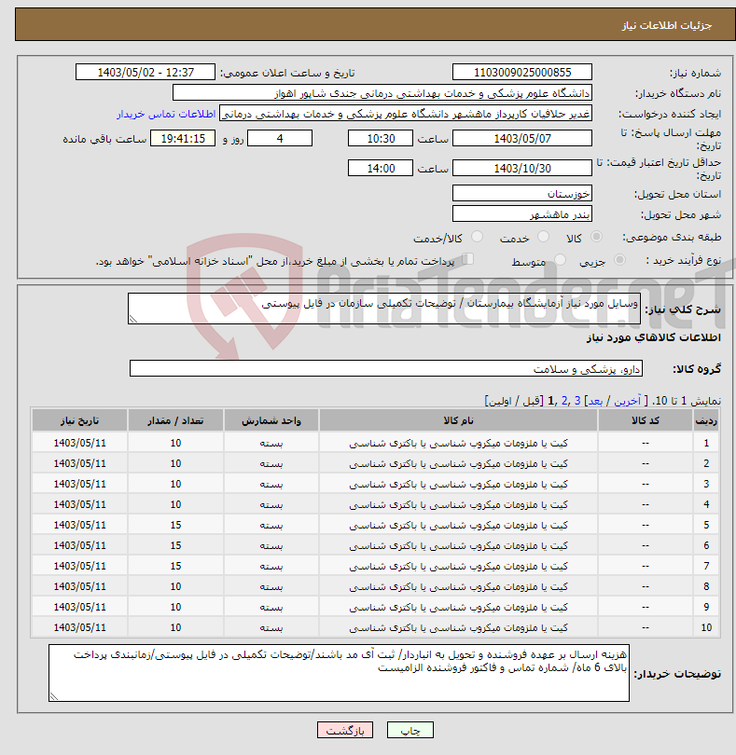
Task: Click the row number 6 cell
Action: tap(706, 545)
